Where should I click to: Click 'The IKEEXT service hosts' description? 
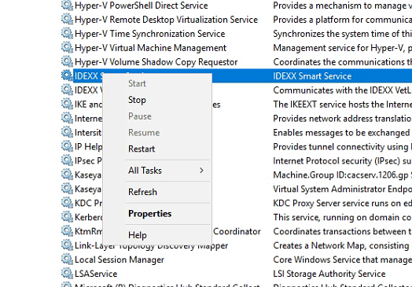pyautogui.click(x=342, y=105)
